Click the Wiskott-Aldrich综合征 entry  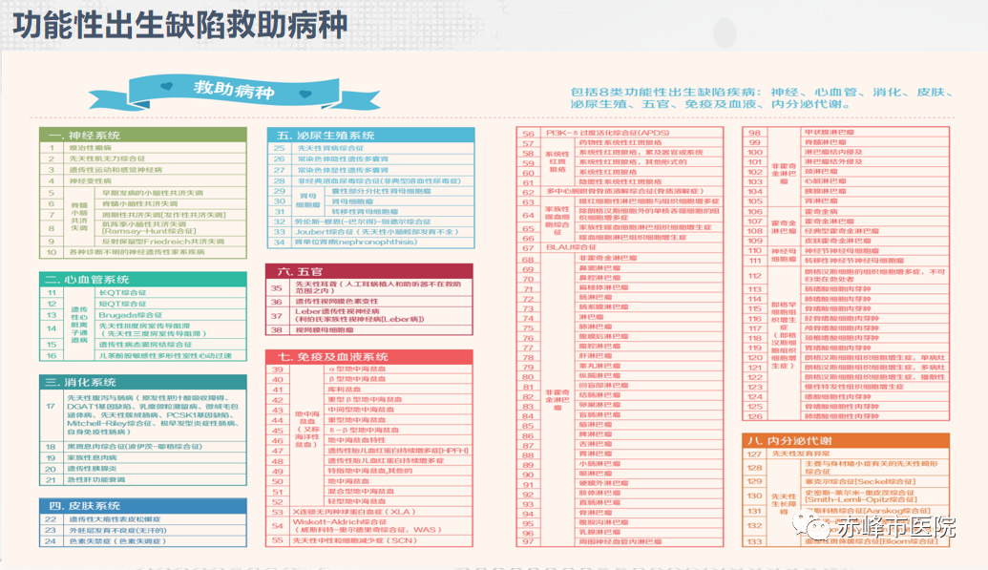[369, 526]
